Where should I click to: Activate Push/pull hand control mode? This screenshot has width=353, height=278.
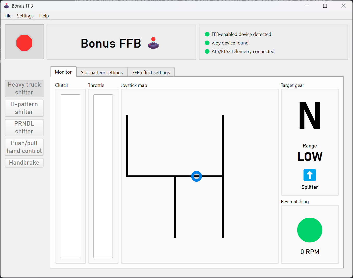[x=24, y=147]
